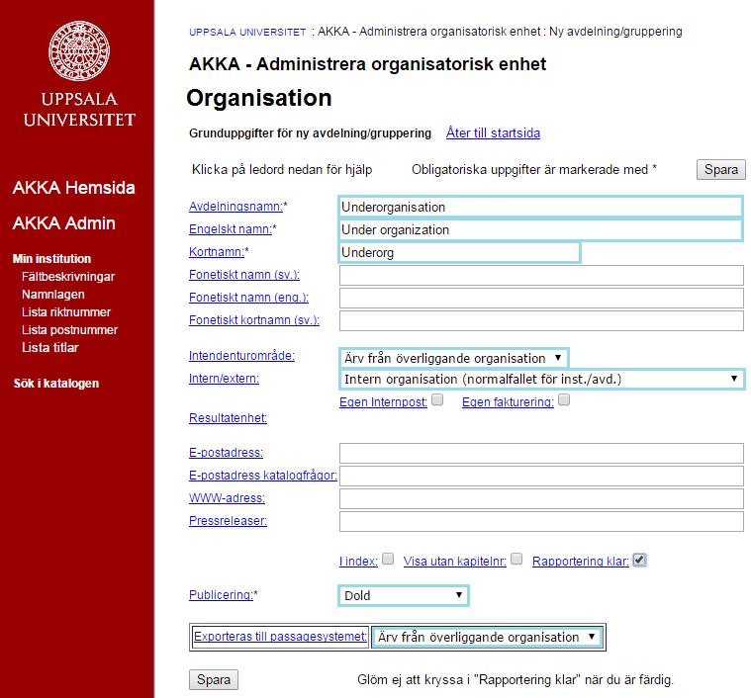Screen dimensions: 751x698
Task: Uncheck the Rapportering klar checkbox
Action: tap(639, 560)
